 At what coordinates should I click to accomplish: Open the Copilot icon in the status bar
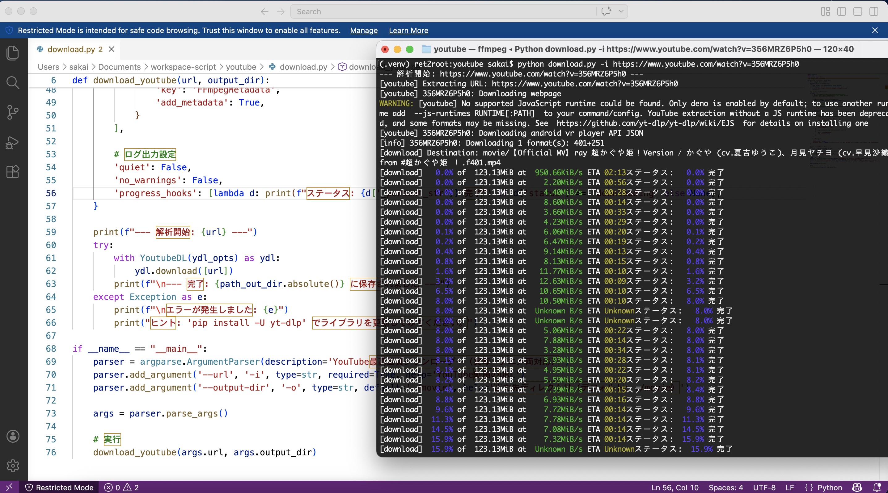(x=857, y=487)
